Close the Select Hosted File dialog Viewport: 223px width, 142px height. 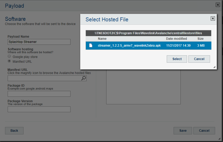point(213,18)
